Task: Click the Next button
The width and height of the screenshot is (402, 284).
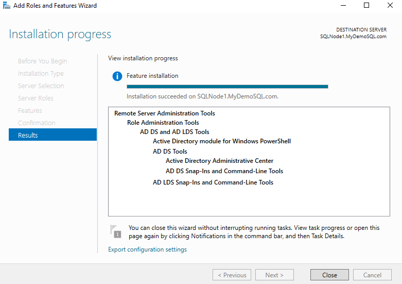Action: [274, 275]
